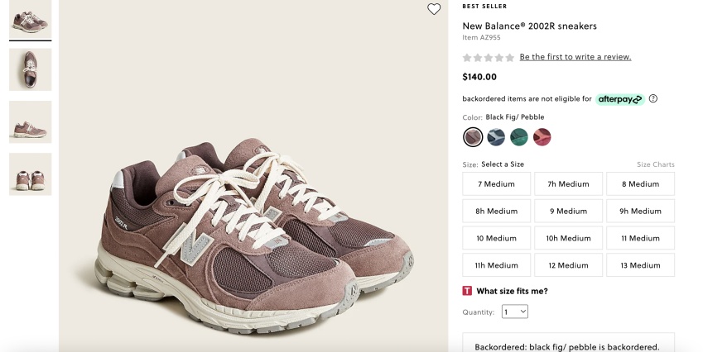Open the Size Charts link

click(655, 164)
